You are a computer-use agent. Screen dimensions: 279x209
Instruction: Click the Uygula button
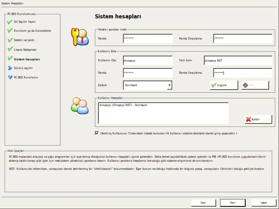(224, 85)
